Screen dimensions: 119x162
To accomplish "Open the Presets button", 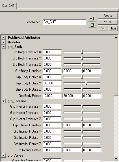I will click(108, 22).
